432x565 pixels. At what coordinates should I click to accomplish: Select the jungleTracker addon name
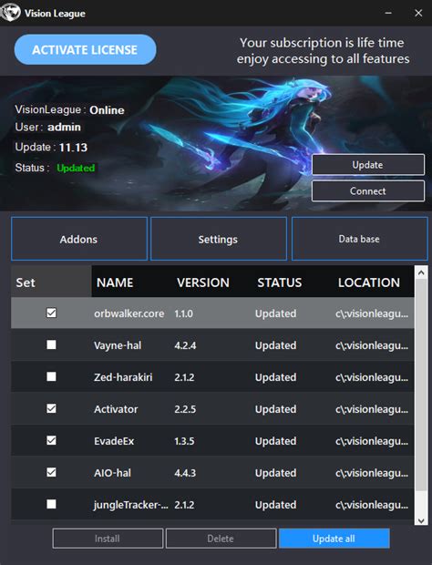(131, 505)
